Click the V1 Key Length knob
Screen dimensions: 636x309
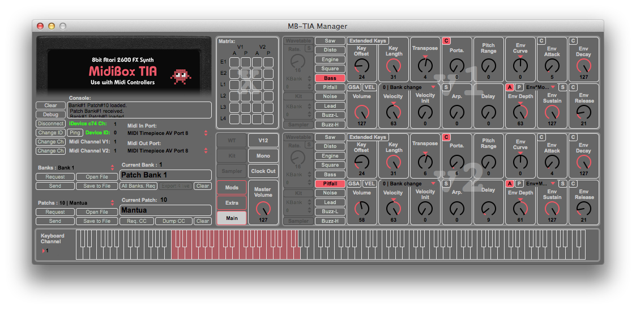[x=394, y=66]
